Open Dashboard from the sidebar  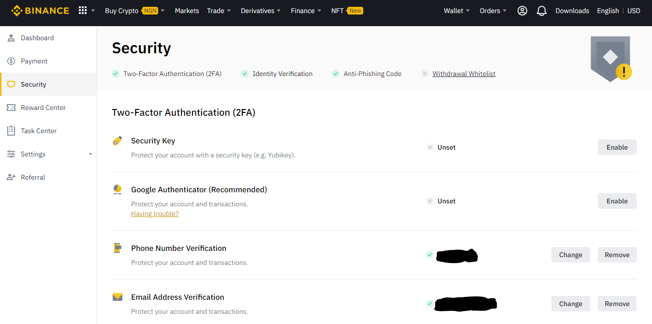[x=37, y=38]
